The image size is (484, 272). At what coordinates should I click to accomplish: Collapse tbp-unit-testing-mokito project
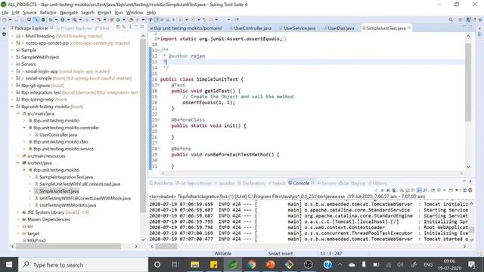click(x=12, y=107)
